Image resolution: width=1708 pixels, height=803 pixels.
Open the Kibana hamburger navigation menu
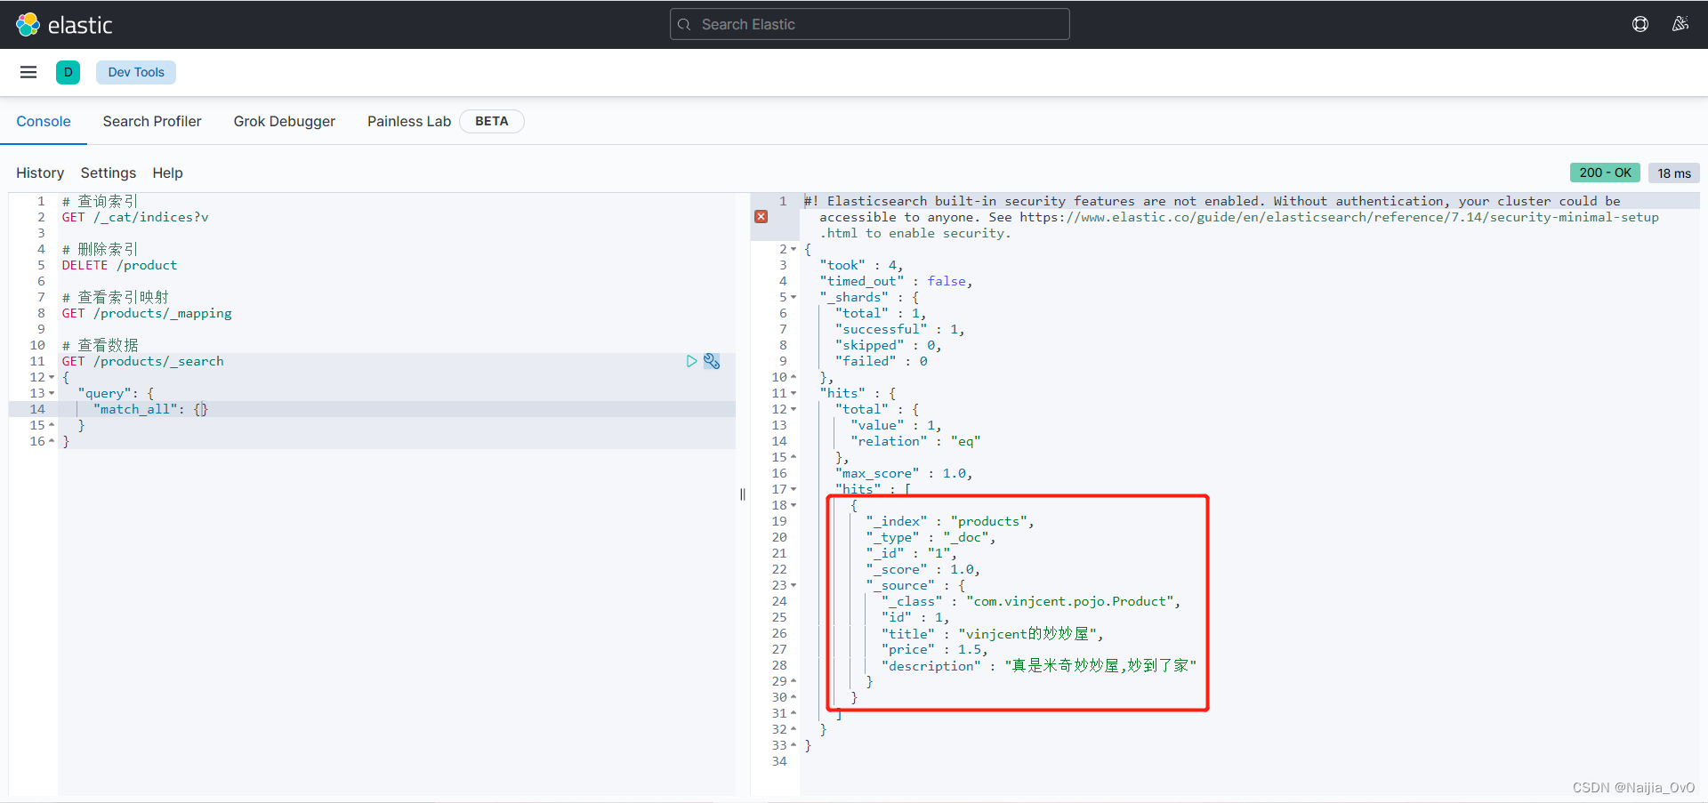click(28, 72)
